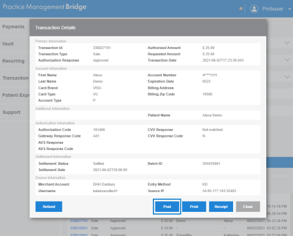Click Settlement Date value 2021-06-02T20:00:00

110,170
